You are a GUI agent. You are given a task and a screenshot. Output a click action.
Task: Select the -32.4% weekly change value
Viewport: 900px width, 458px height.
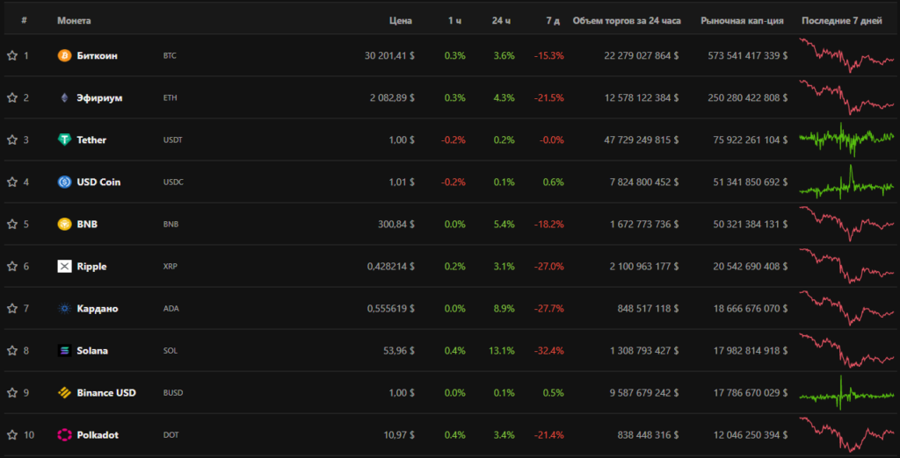click(x=549, y=351)
